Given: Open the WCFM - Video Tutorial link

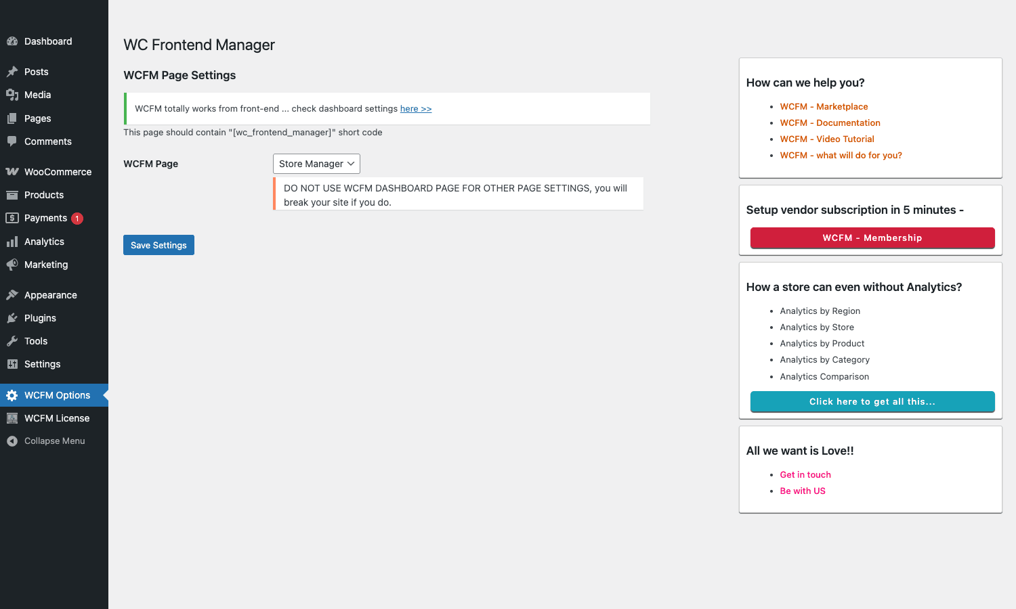Looking at the screenshot, I should (x=827, y=139).
